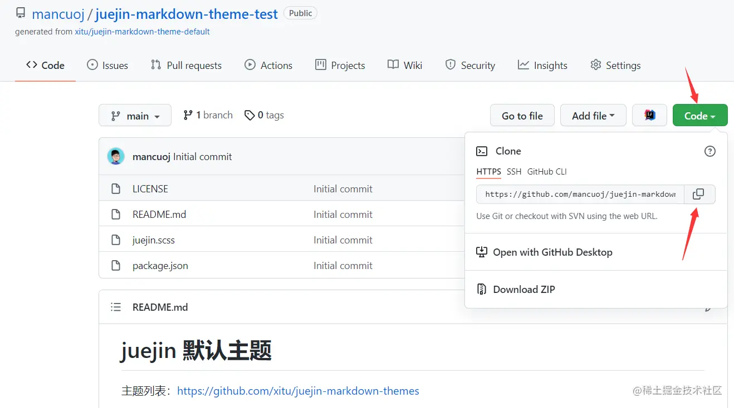Open juejin-markdown-theme-test repository link
Screen dimensions: 734x408
click(x=187, y=14)
